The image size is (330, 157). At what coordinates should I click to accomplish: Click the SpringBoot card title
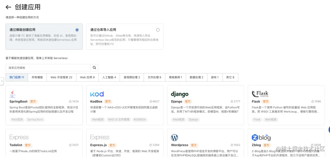coord(18,101)
